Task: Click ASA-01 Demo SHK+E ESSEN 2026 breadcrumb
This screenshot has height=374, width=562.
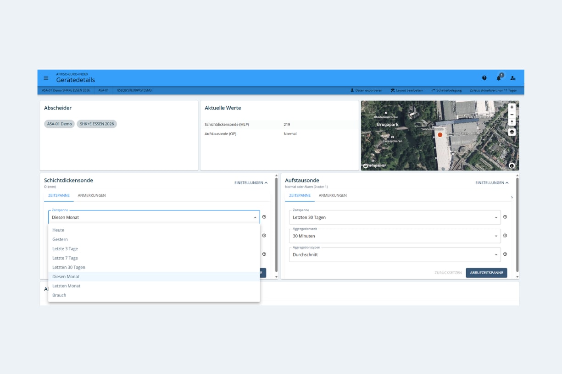Action: point(66,90)
